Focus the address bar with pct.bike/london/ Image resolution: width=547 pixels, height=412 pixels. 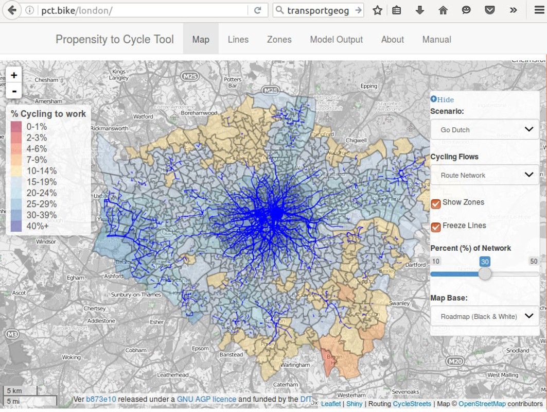143,10
